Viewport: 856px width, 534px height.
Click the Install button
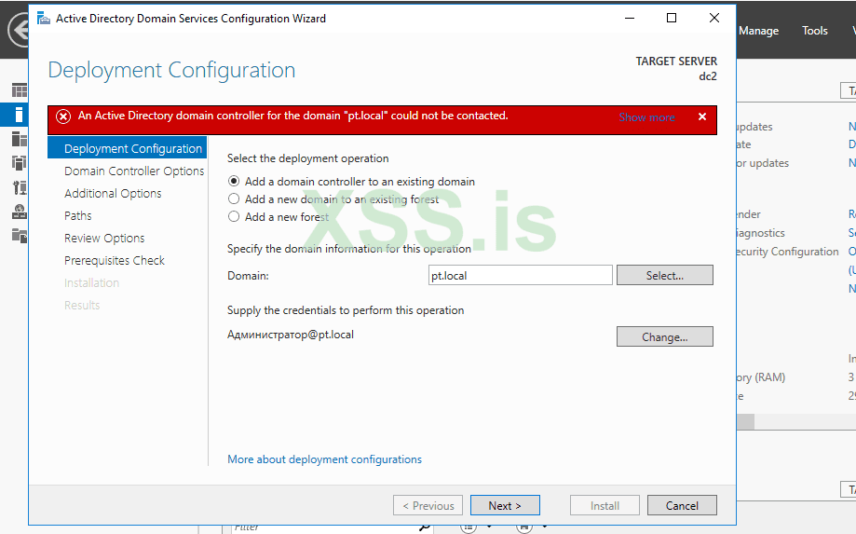pos(605,506)
